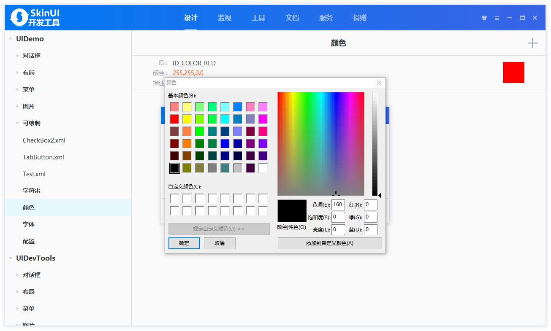Expand 对话框 under UIDevTools
Image resolution: width=551 pixels, height=331 pixels.
pyautogui.click(x=17, y=275)
